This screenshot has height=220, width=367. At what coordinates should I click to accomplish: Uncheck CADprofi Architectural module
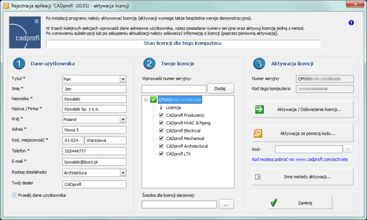tap(161, 146)
